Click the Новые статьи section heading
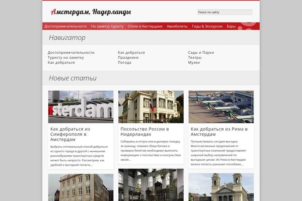Screen dimensions: 302x201 [x=72, y=78]
